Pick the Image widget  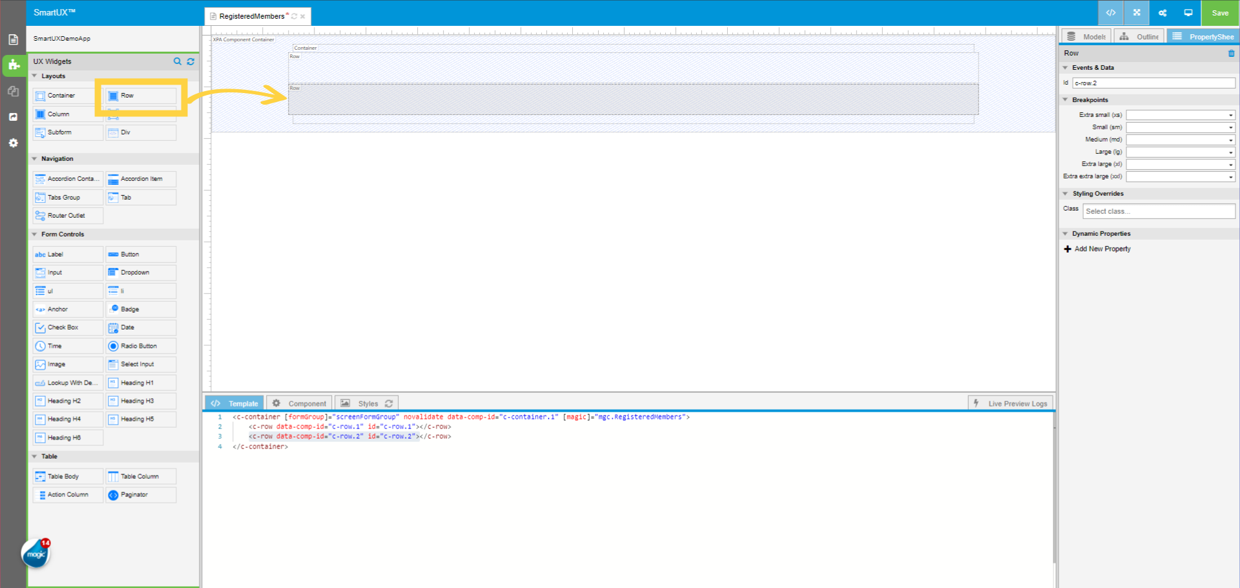68,364
